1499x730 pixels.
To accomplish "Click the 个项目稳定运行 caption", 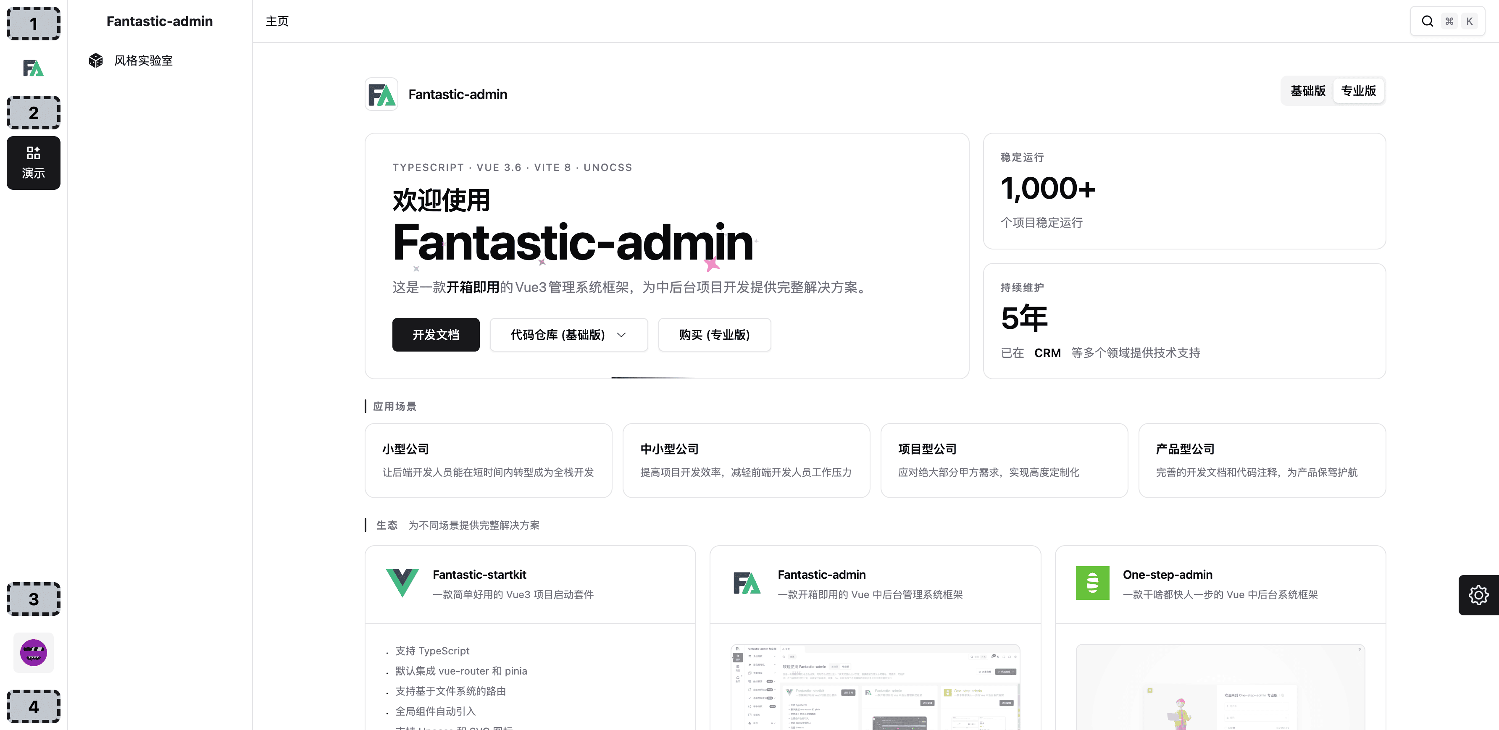I will point(1041,223).
